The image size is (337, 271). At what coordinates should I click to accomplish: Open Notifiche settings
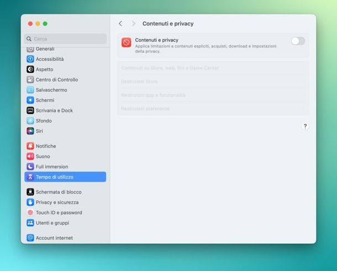(x=65, y=146)
